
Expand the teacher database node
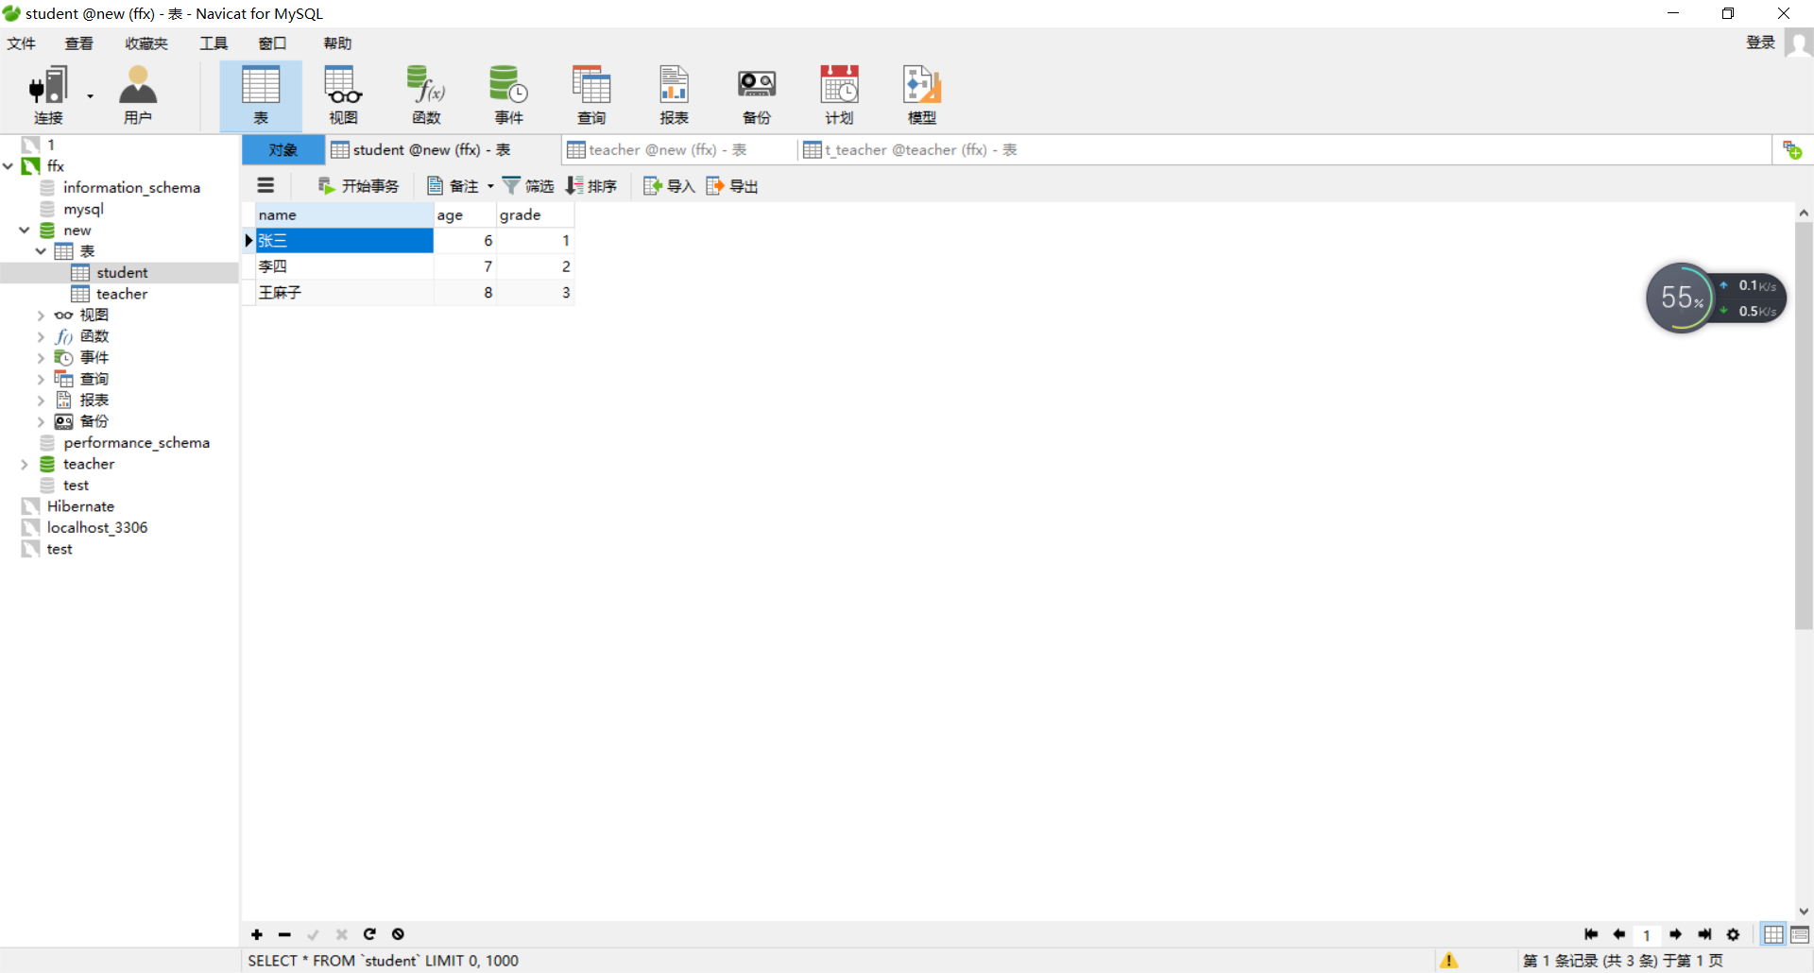point(25,464)
